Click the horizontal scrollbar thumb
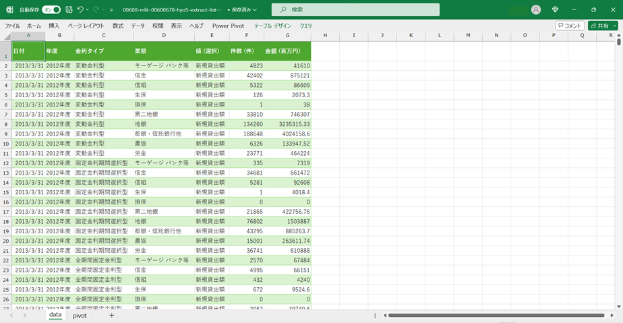The height and width of the screenshot is (323, 623). 496,315
